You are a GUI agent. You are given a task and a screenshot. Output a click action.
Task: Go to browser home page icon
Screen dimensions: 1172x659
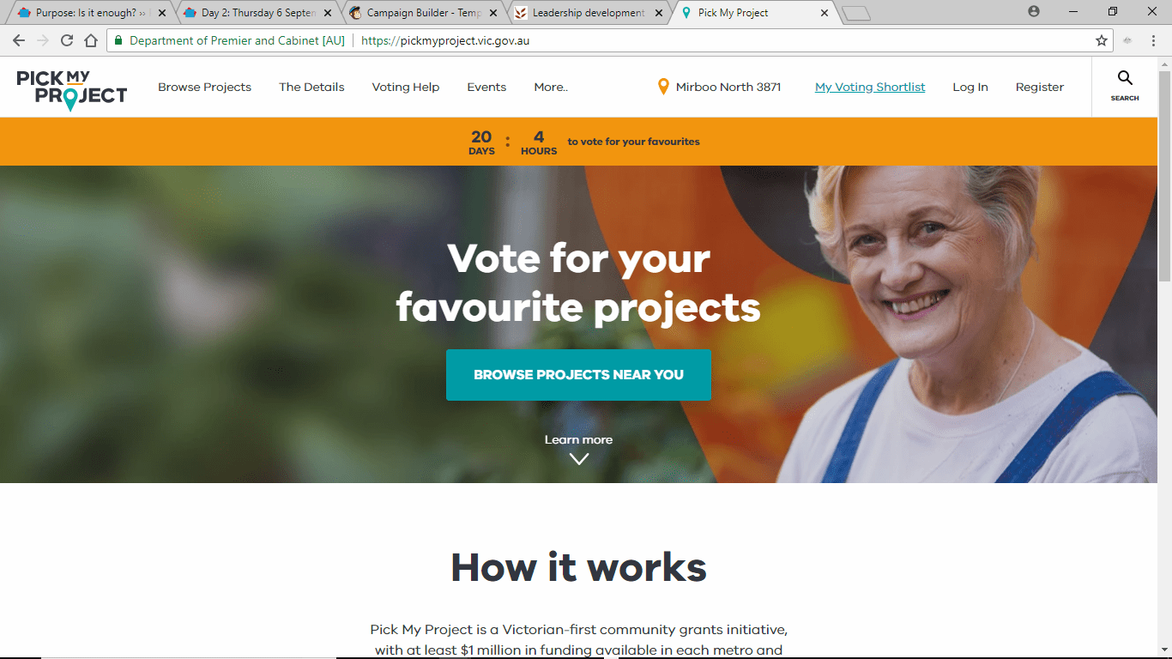coord(91,40)
